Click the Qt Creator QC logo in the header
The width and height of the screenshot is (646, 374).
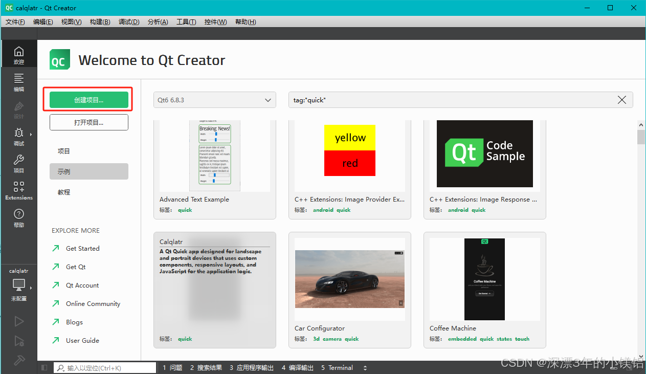tap(60, 60)
